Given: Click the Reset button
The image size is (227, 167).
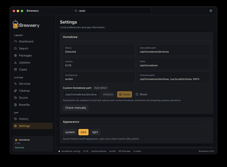Looking at the screenshot, I should [141, 94].
